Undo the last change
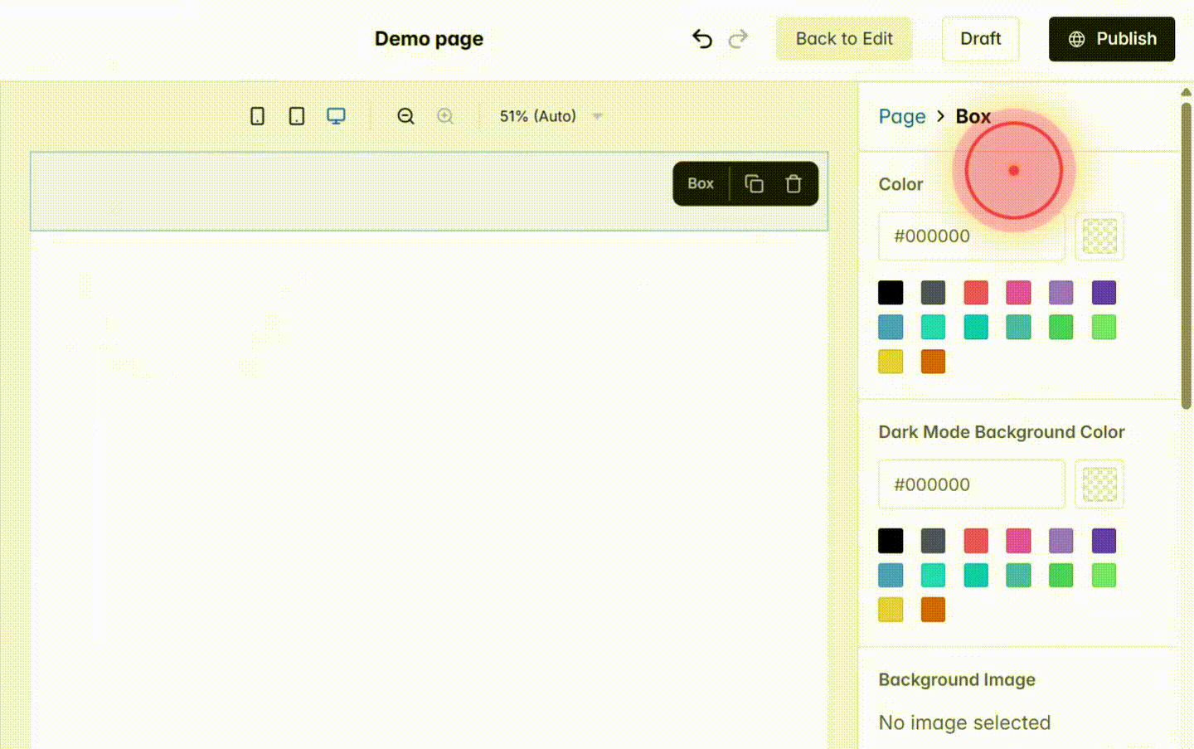This screenshot has width=1194, height=749. 701,38
